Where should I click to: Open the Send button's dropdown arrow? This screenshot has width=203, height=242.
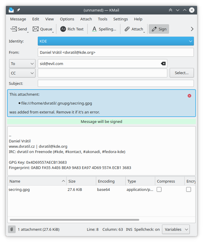pyautogui.click(x=28, y=32)
